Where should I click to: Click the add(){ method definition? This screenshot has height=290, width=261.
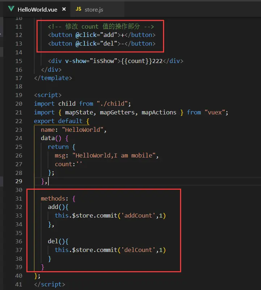click(x=58, y=207)
